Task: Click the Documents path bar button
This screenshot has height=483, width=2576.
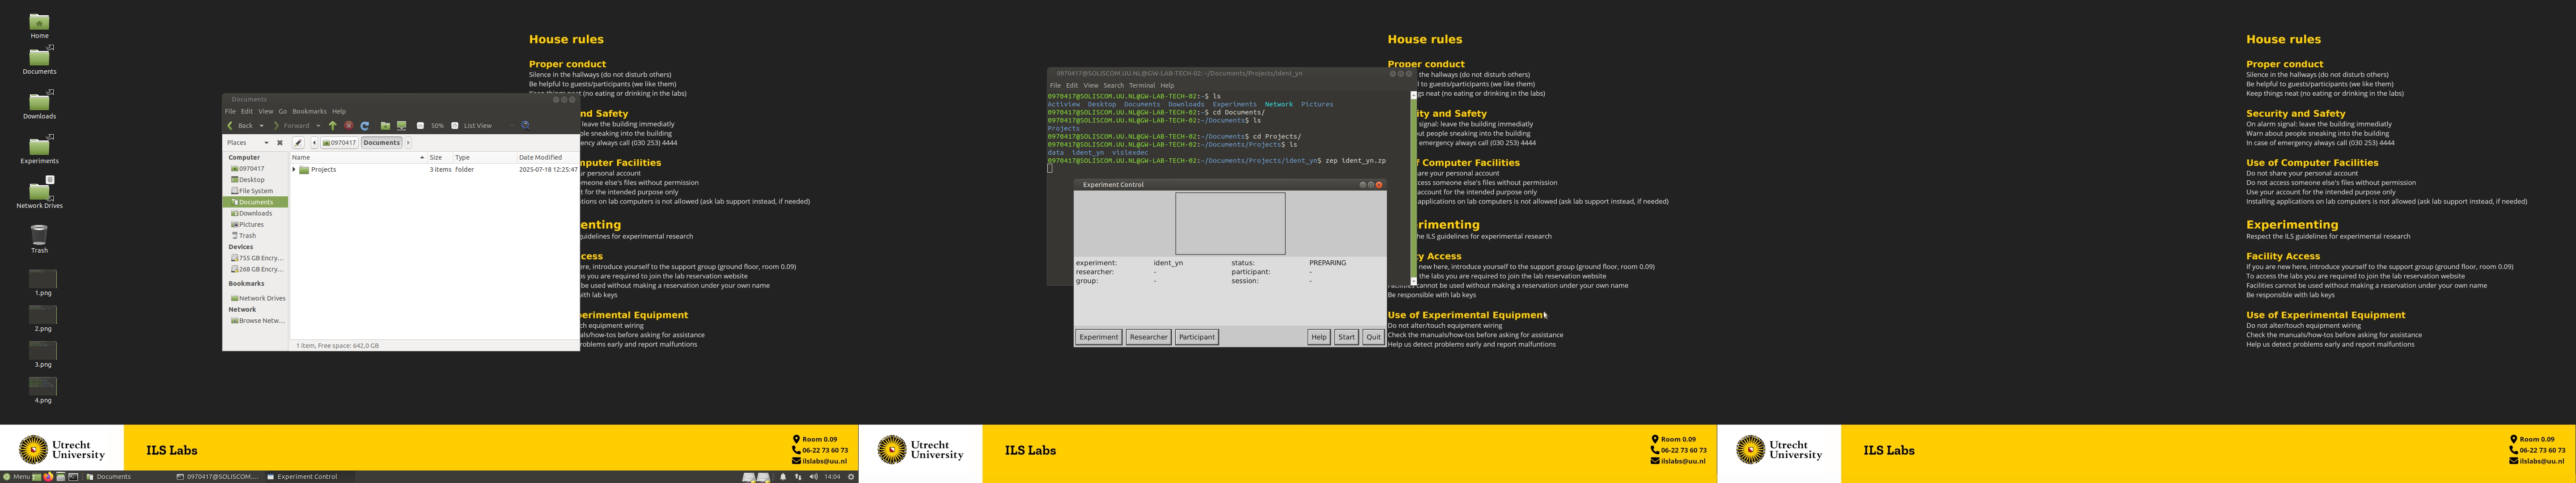Action: click(x=382, y=143)
